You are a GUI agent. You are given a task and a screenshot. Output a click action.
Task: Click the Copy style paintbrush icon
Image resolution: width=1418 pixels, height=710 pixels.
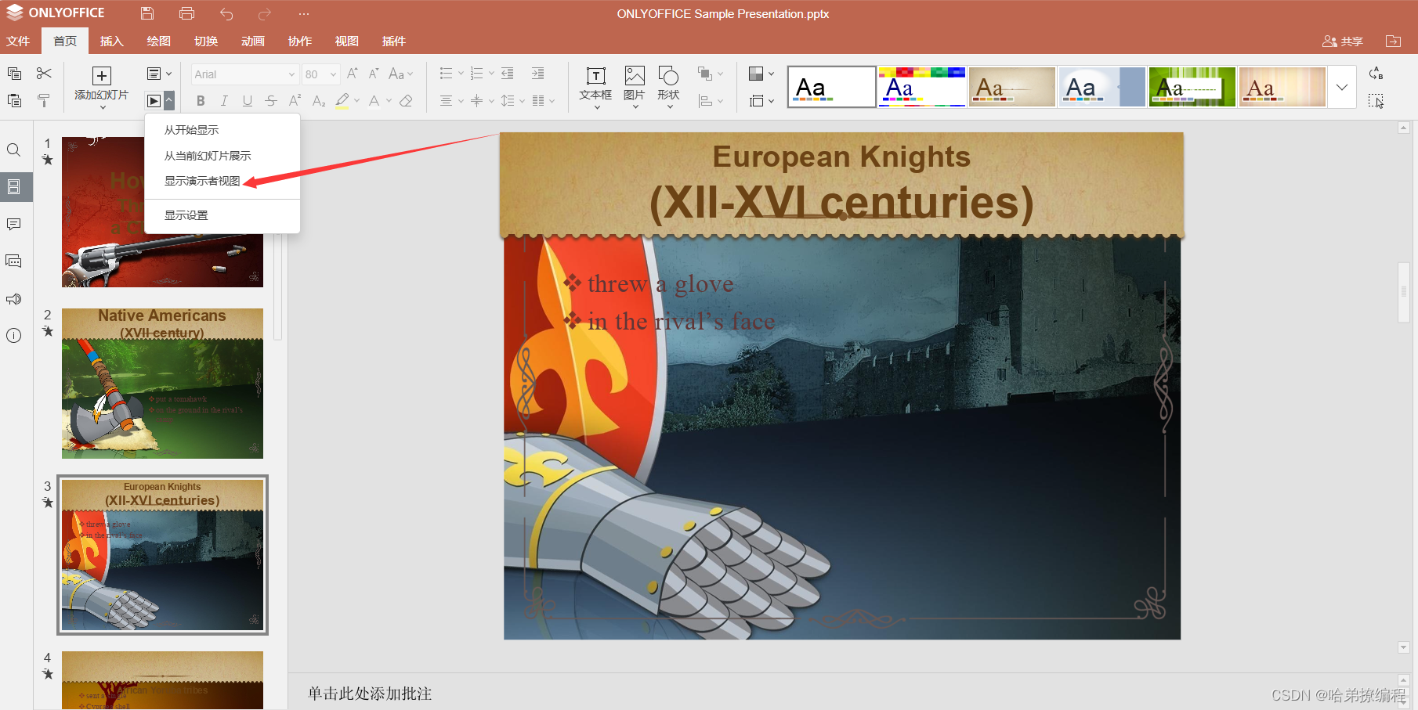[44, 100]
